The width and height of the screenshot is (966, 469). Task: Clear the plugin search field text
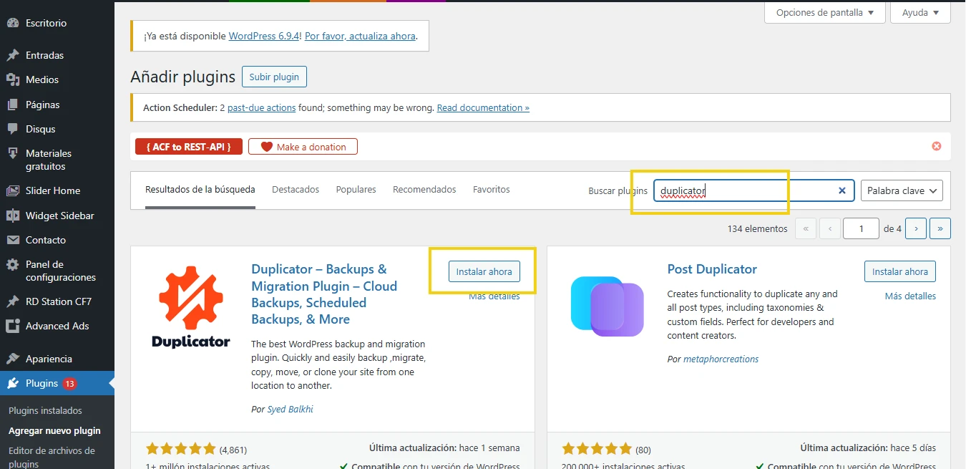click(841, 190)
